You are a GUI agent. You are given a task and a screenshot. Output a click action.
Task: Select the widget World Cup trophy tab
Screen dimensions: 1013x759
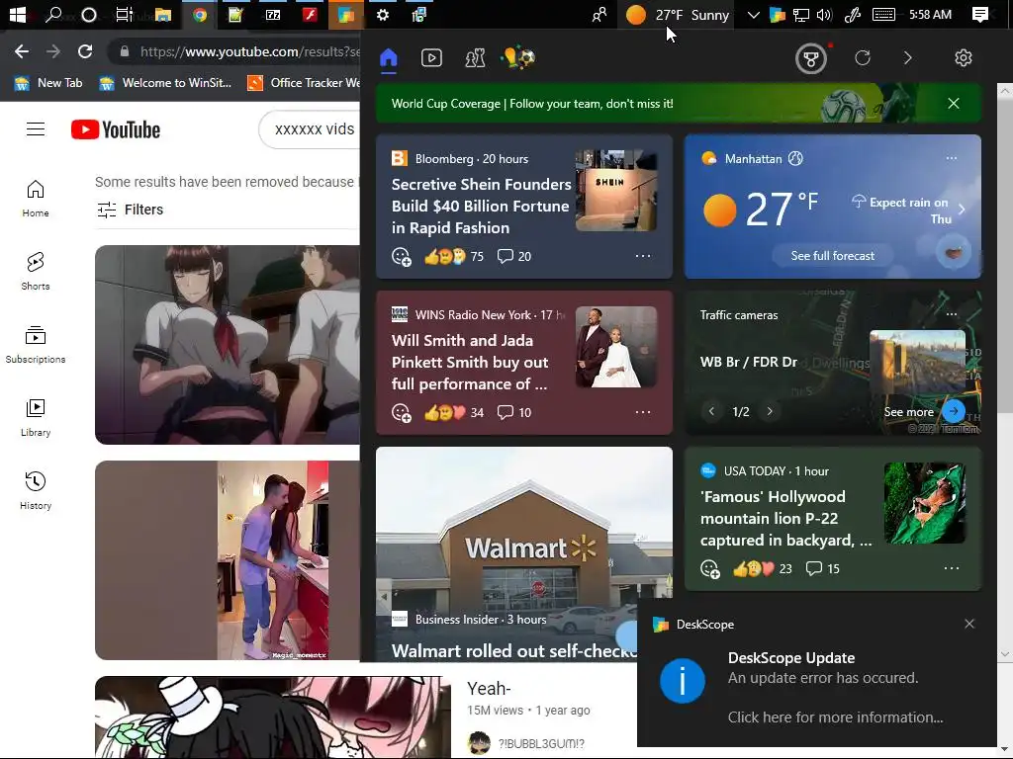pos(518,58)
